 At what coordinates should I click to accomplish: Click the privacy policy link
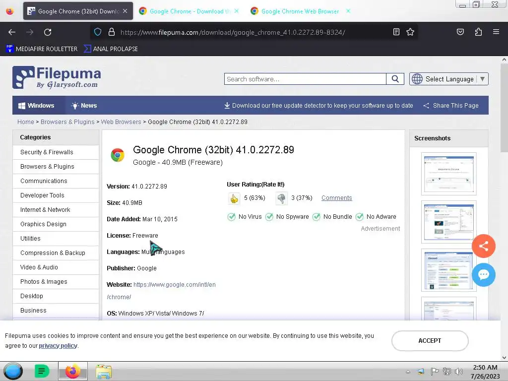tap(58, 346)
